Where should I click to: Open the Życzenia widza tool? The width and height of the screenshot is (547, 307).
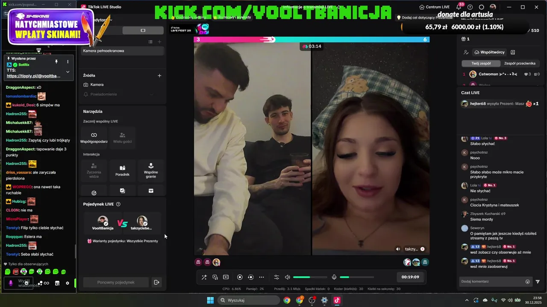click(94, 171)
